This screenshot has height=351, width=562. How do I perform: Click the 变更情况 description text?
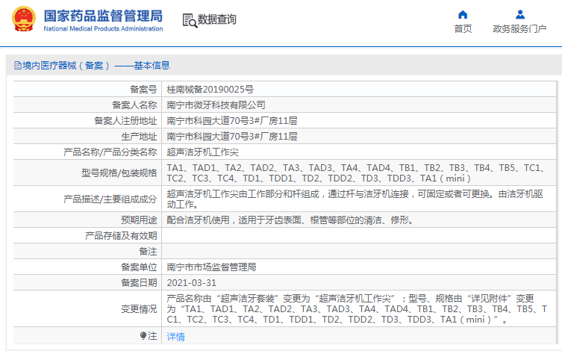click(357, 308)
